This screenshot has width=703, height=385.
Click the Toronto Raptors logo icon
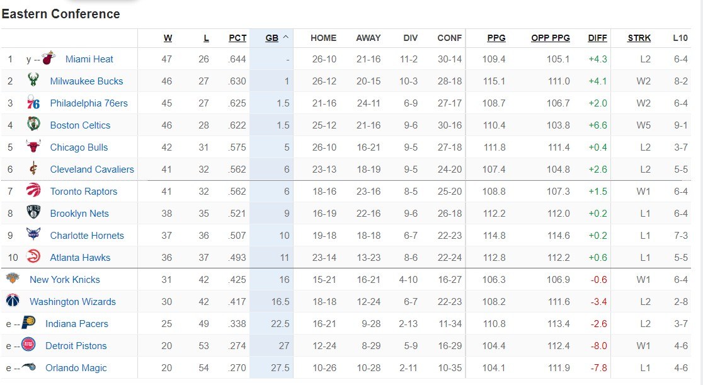[33, 191]
